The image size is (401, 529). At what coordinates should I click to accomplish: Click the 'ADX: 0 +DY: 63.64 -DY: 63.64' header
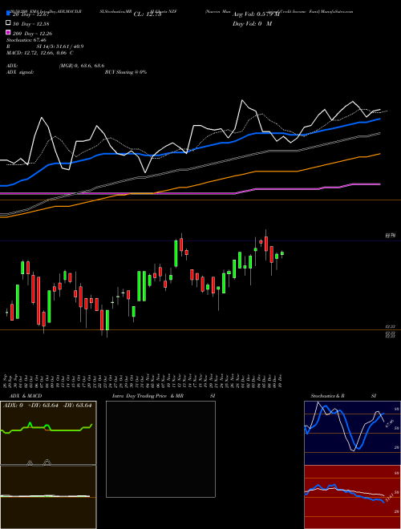coord(47,406)
